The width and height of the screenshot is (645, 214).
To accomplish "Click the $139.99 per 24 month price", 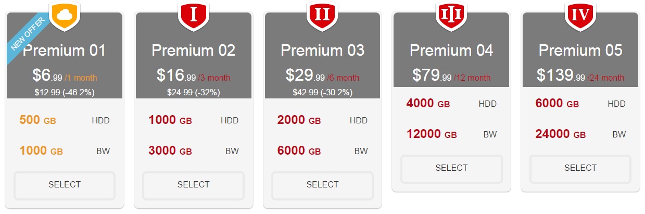I will [580, 76].
